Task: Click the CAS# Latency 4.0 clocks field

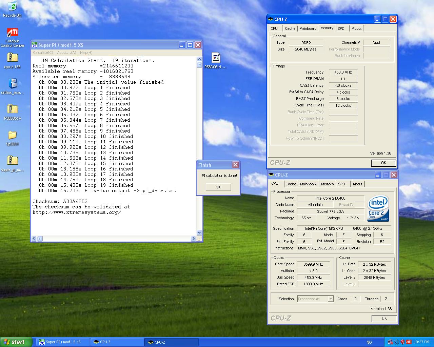Action: [343, 85]
